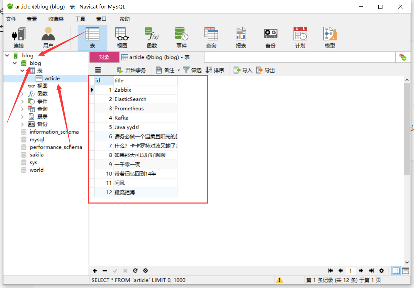Expand the 备份 node in tree

click(x=22, y=124)
